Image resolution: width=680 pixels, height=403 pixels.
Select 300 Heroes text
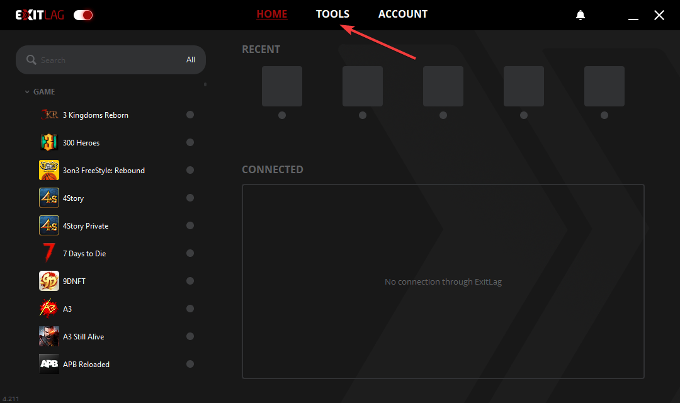[x=81, y=143]
